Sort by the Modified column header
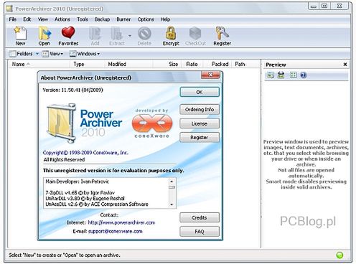 [128, 64]
